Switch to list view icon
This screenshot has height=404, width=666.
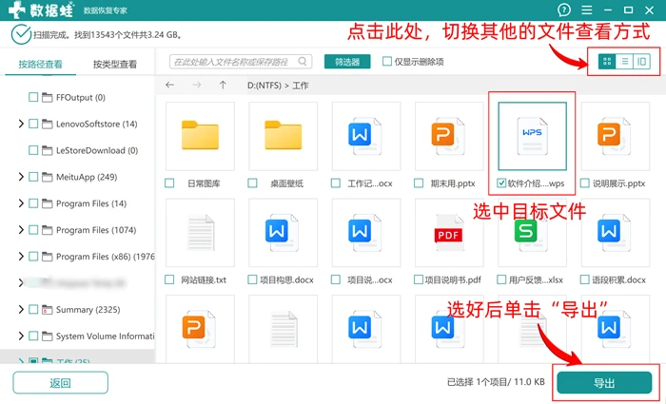coord(624,62)
